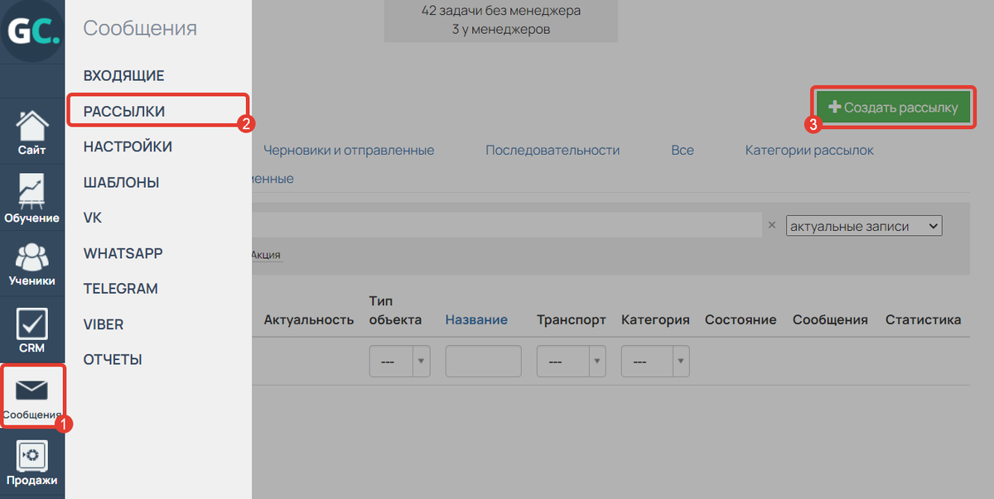Select РАССЫЛКИ in the messages menu
Screen dimensions: 994x499
pos(123,112)
